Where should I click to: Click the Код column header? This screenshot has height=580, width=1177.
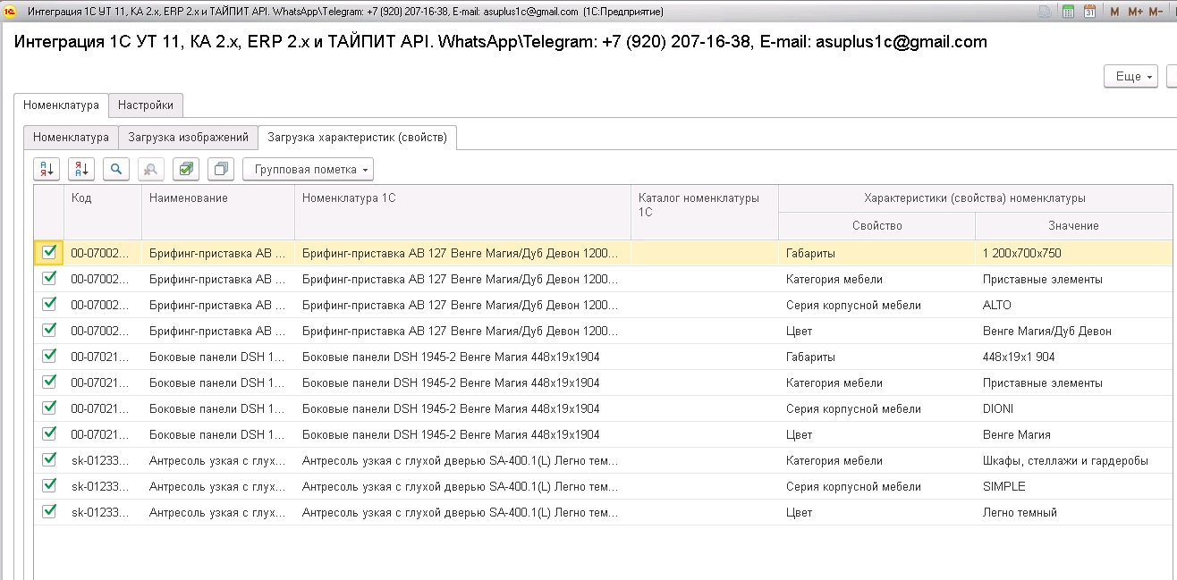103,212
